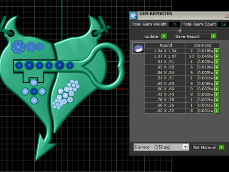Click the green arrow for .60 X .60 row
229x172 pixels.
coord(217,89)
